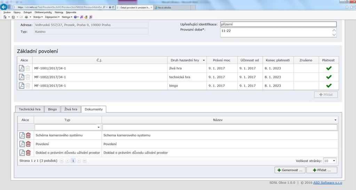Click Upřesňující identifikace input field
The height and width of the screenshot is (190, 356).
click(x=278, y=24)
